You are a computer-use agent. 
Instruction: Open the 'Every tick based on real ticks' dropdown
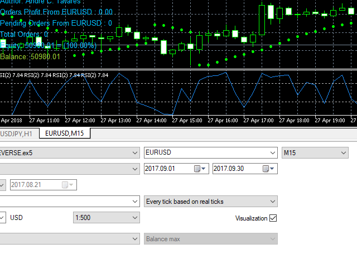click(210, 201)
